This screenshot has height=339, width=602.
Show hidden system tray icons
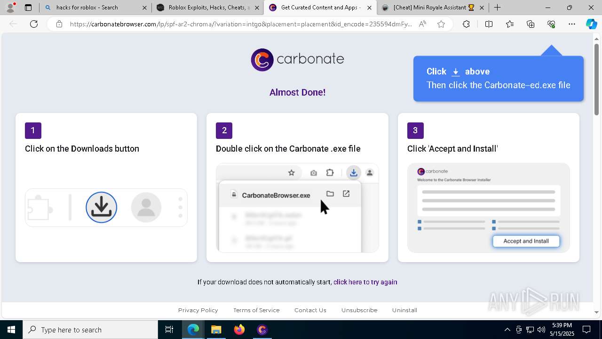click(507, 330)
